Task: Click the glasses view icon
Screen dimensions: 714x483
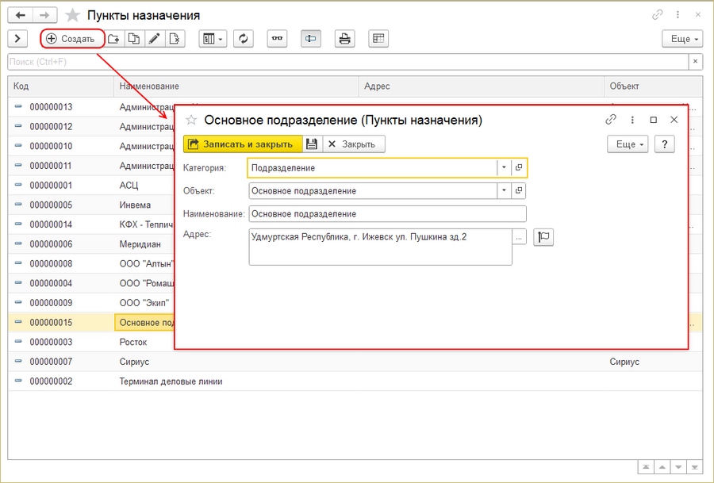Action: 277,39
